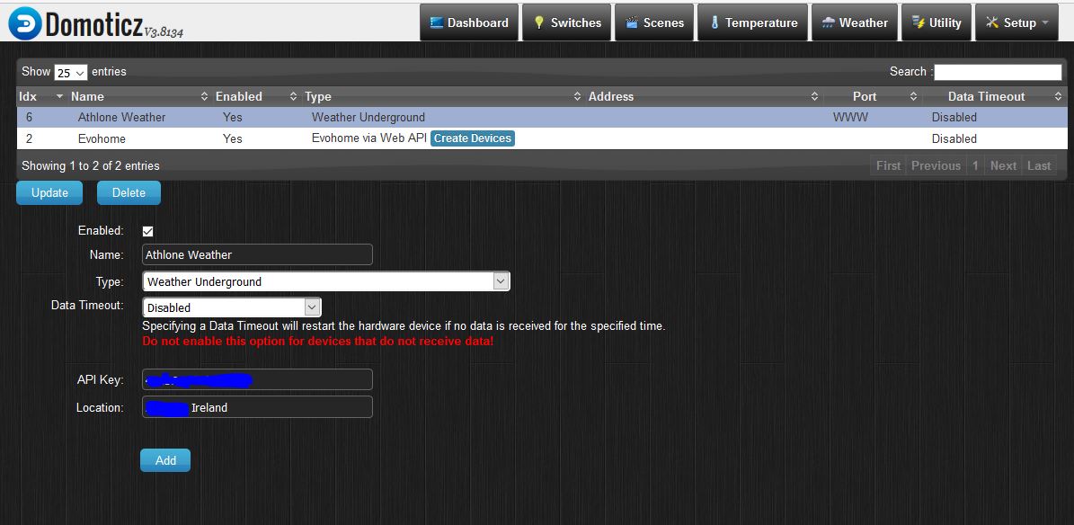Click the Add button
The image size is (1074, 525).
coord(165,460)
